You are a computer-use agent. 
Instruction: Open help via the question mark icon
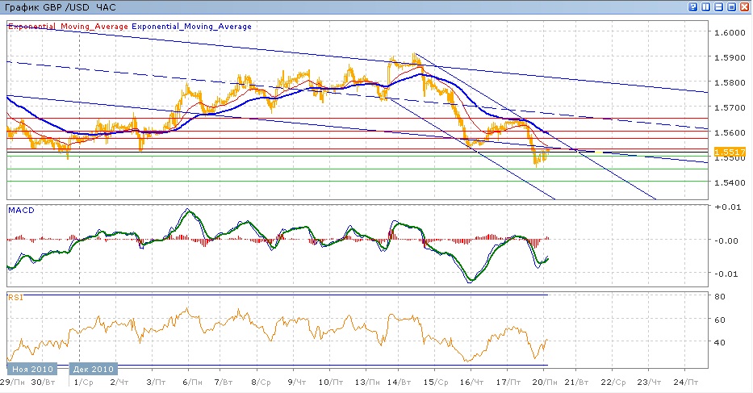point(693,6)
